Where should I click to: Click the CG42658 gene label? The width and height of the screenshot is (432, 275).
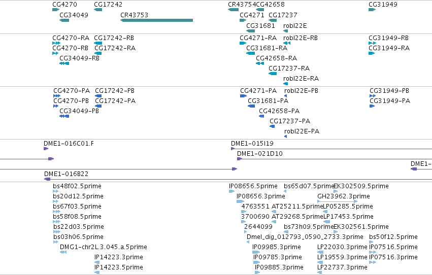[x=270, y=5]
